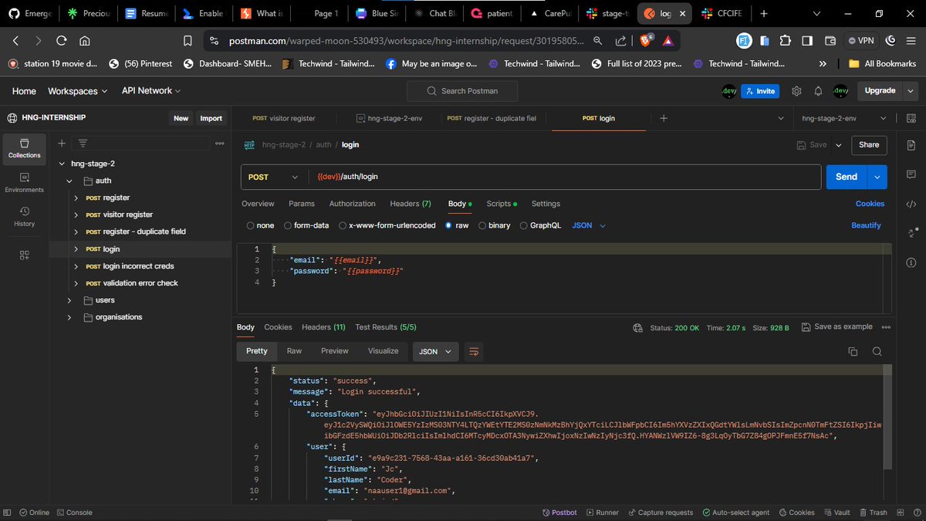This screenshot has width=926, height=521.
Task: Open the hng-stage-2-env environment selector
Action: (x=844, y=118)
